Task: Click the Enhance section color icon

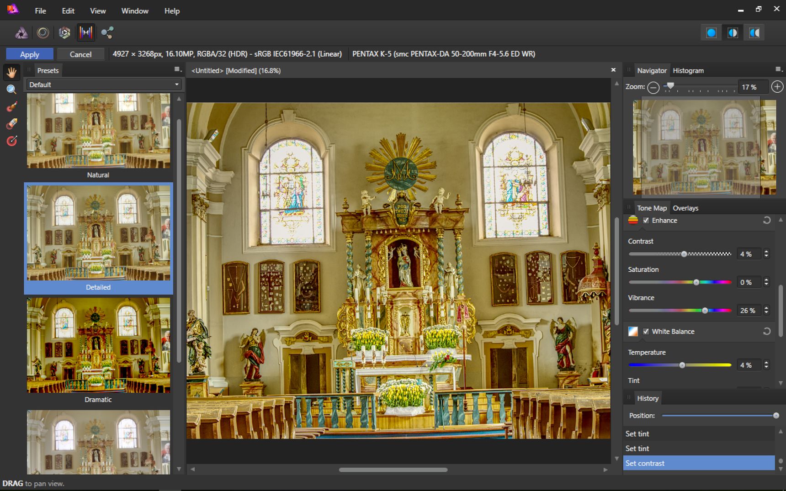Action: tap(633, 220)
